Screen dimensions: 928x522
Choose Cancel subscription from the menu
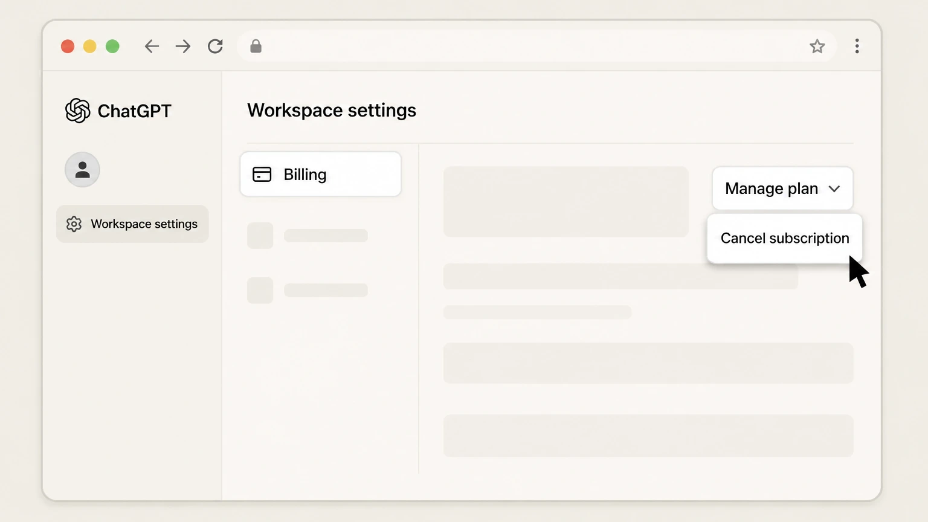click(x=785, y=238)
